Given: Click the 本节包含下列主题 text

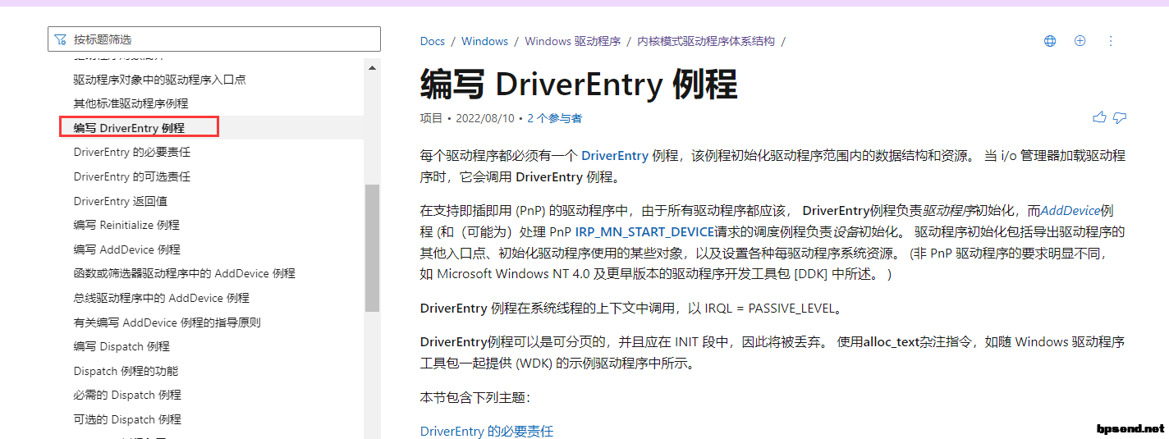Looking at the screenshot, I should point(475,398).
